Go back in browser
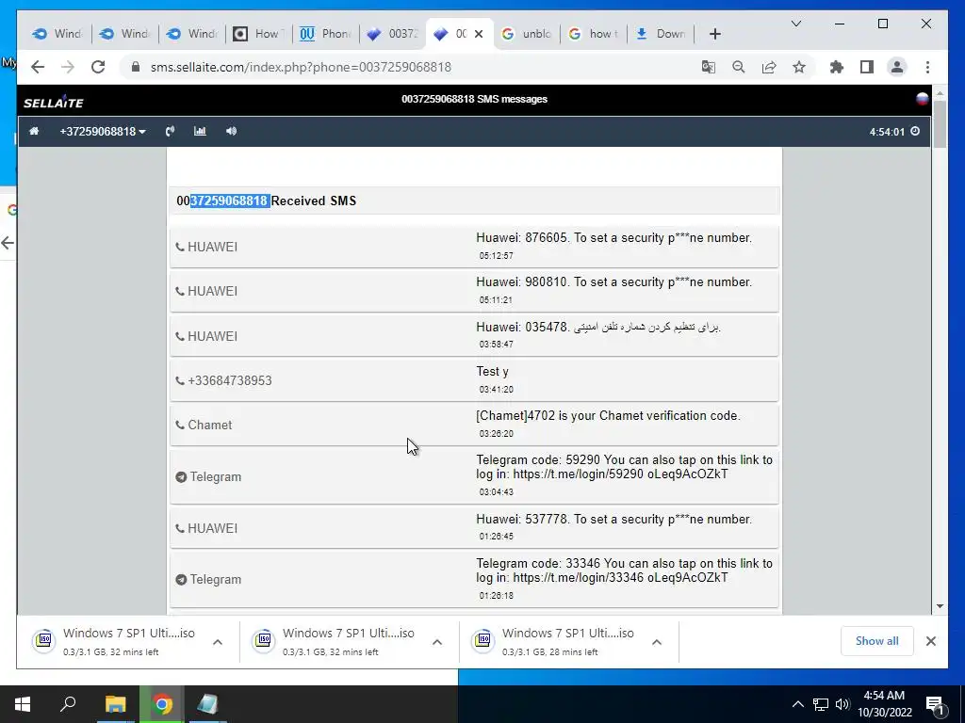Image resolution: width=965 pixels, height=723 pixels. click(38, 67)
